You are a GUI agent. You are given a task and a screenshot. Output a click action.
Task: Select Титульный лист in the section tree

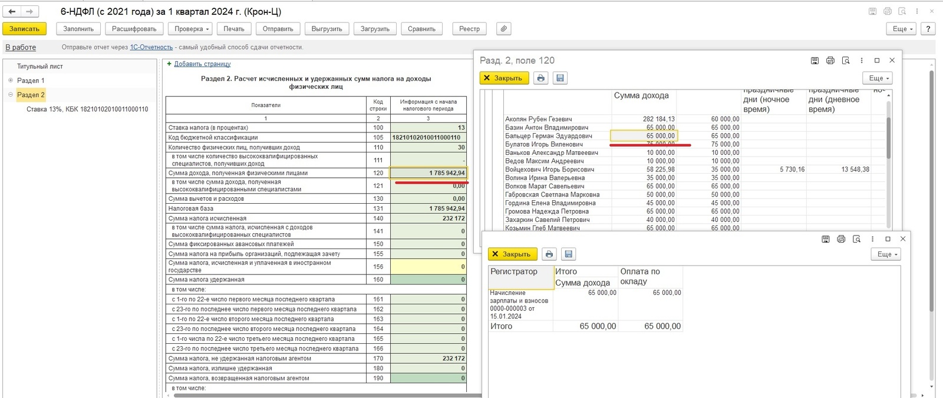click(x=39, y=67)
